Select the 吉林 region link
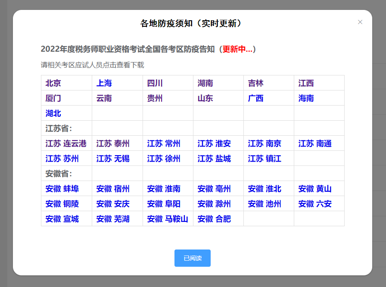The height and width of the screenshot is (287, 386). pyautogui.click(x=255, y=83)
